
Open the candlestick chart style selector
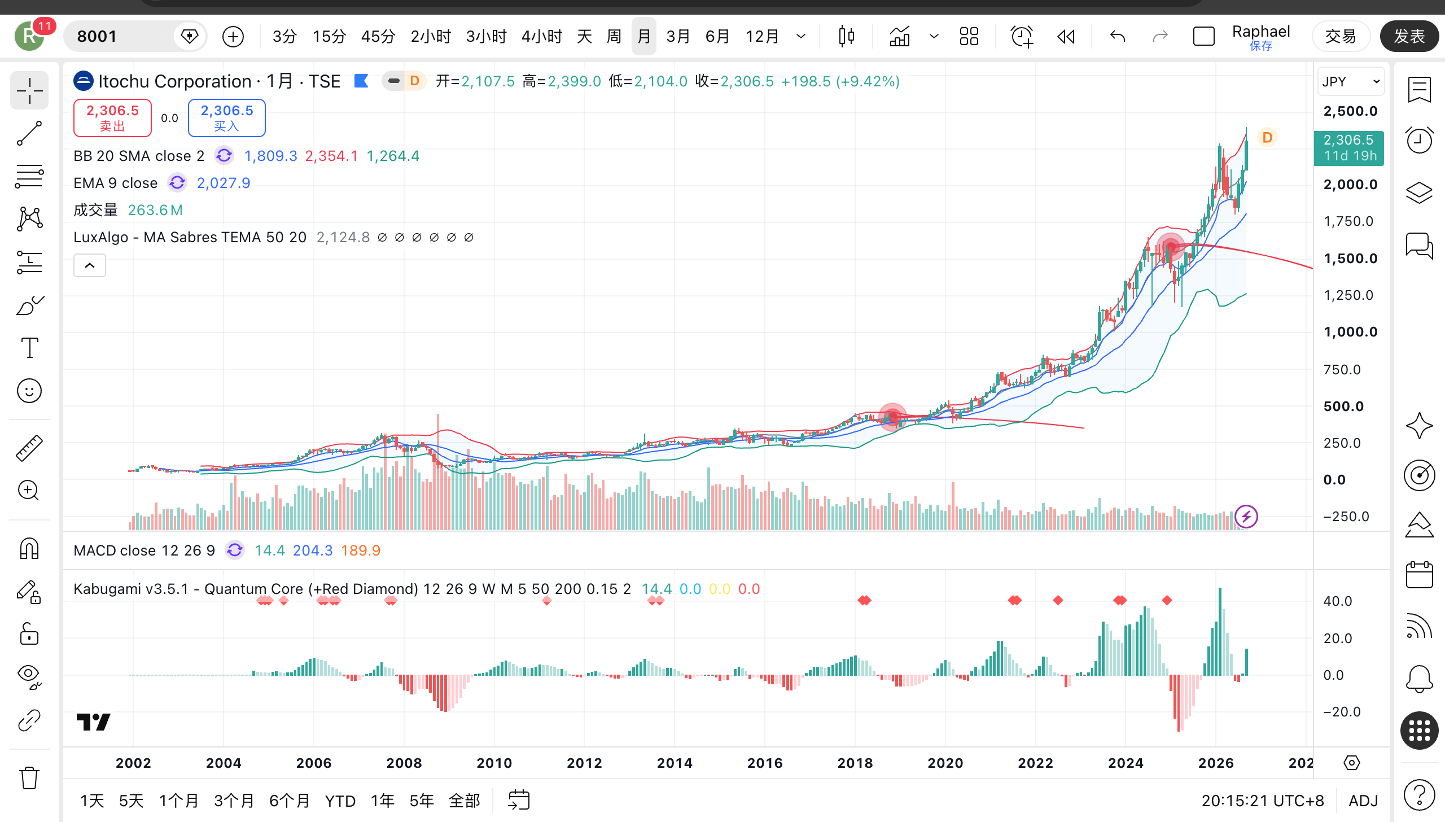(846, 37)
